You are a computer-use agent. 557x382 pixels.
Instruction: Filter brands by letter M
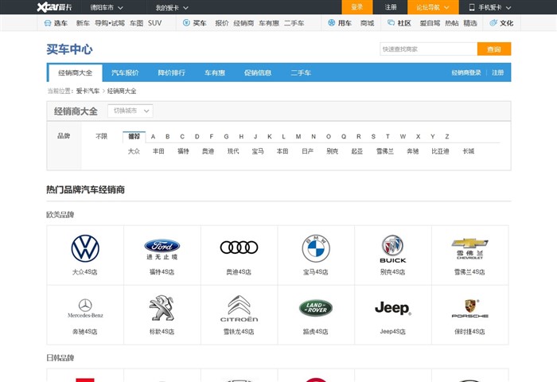point(298,136)
